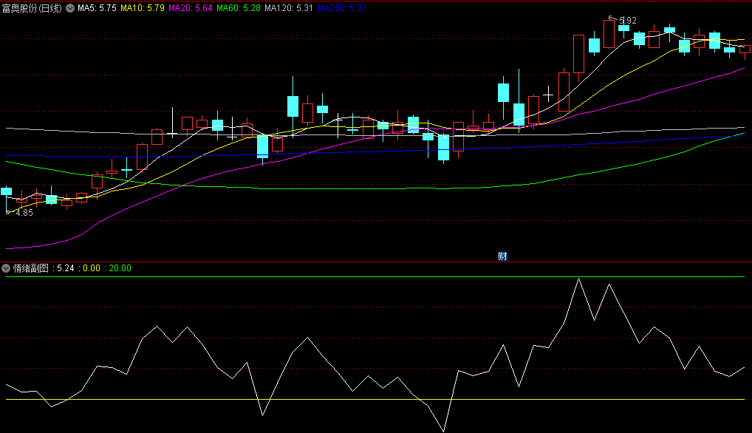Click the 情绪副图 indicator name
Screen dimensions: 752x433
tap(31, 268)
